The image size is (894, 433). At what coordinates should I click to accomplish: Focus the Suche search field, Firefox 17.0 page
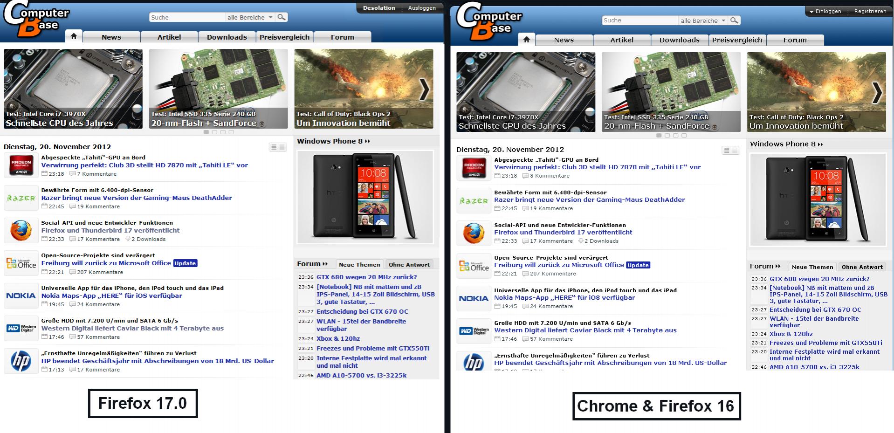tap(187, 17)
